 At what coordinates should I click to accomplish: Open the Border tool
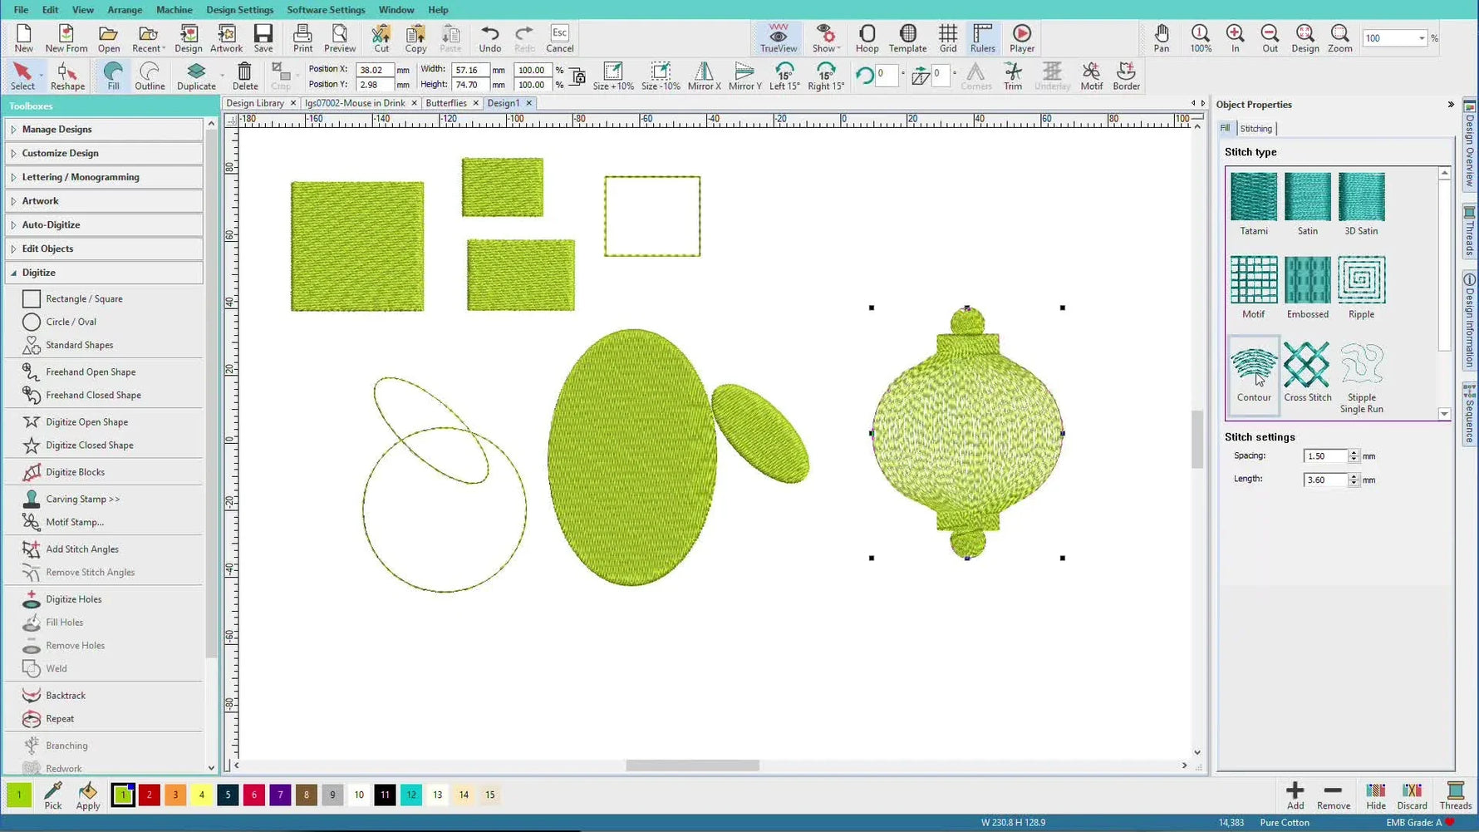[1126, 76]
